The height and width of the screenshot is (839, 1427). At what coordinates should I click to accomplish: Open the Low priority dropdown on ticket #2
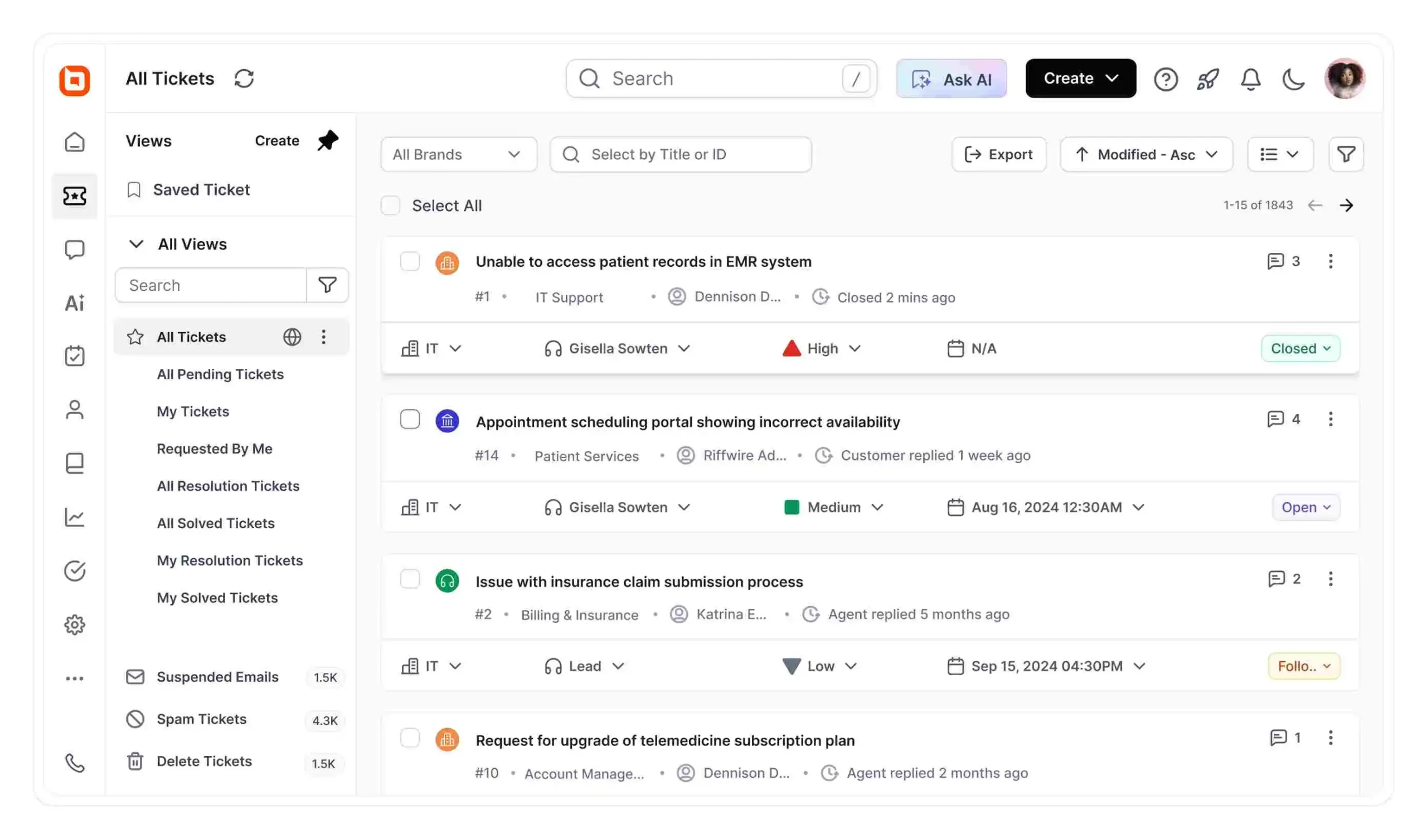coord(820,666)
